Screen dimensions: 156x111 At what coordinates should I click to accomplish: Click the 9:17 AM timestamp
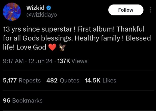click(13, 61)
